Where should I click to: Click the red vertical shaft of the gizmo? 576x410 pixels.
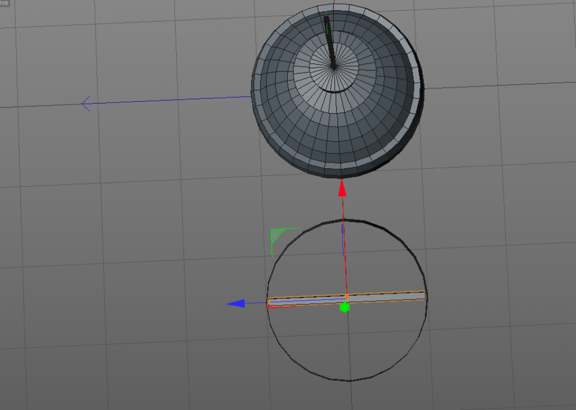pyautogui.click(x=343, y=247)
